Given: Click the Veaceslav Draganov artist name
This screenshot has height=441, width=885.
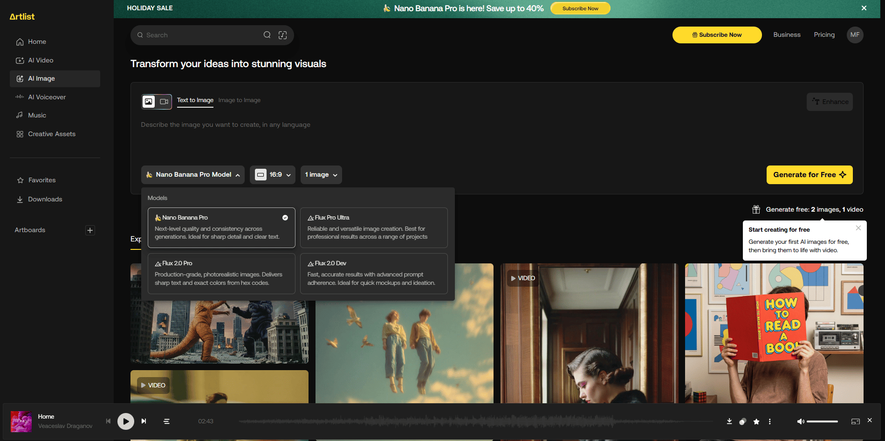Looking at the screenshot, I should [65, 426].
